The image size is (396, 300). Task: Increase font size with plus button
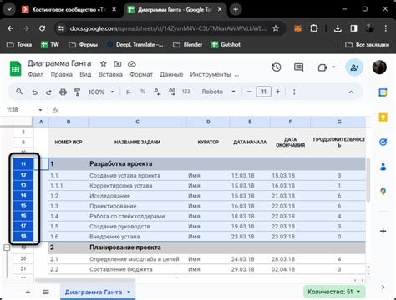[x=278, y=92]
